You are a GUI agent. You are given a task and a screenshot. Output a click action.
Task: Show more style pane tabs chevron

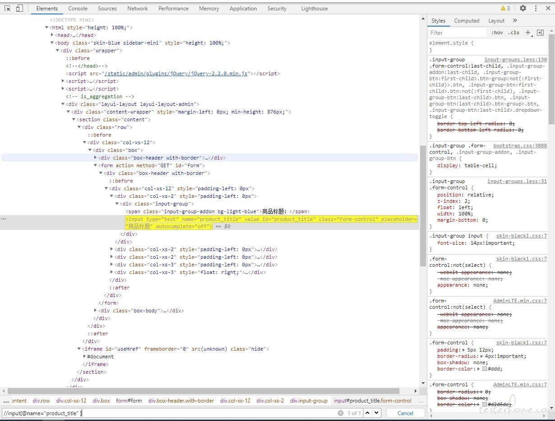tap(515, 20)
